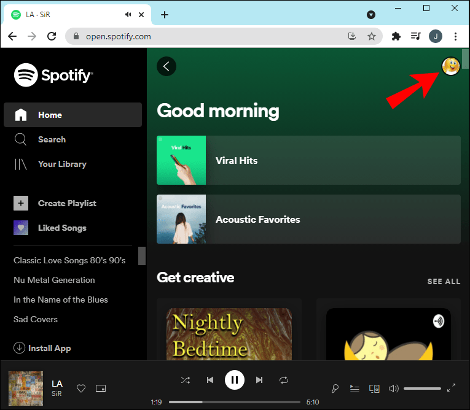Open the Chrome three-dot menu

(x=455, y=36)
